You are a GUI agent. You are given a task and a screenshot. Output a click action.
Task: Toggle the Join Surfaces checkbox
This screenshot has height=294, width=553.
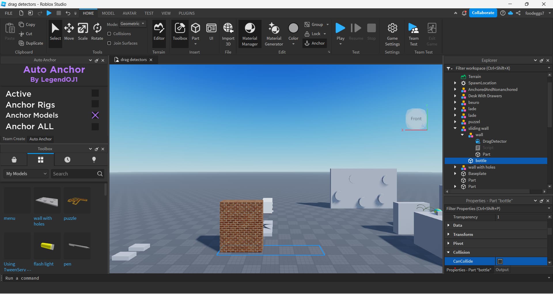coord(109,43)
